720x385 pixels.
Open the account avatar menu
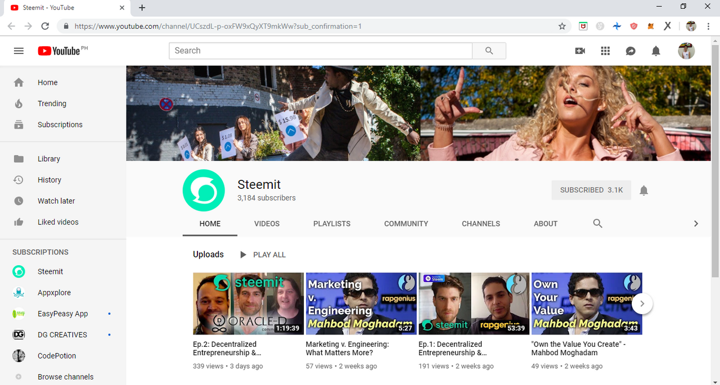(x=686, y=51)
